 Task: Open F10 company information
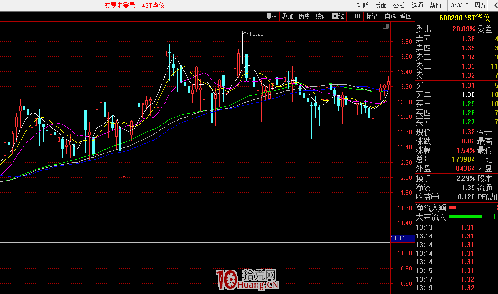coord(355,16)
